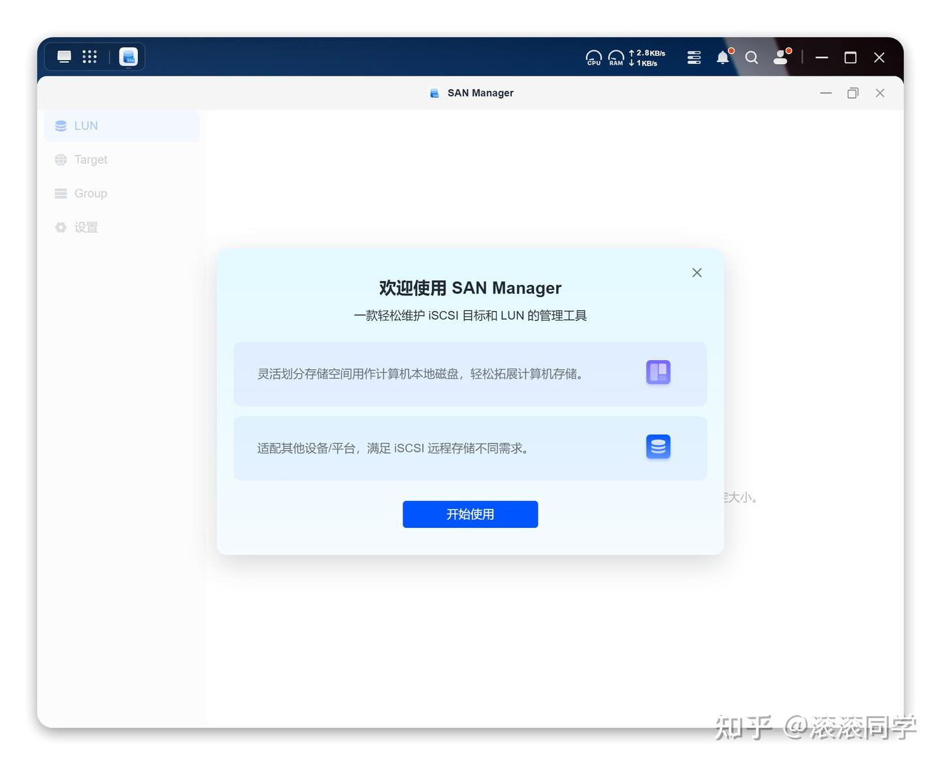The width and height of the screenshot is (941, 765).
Task: Click the 欢迎使用 SAN Manager heading
Action: click(x=470, y=288)
